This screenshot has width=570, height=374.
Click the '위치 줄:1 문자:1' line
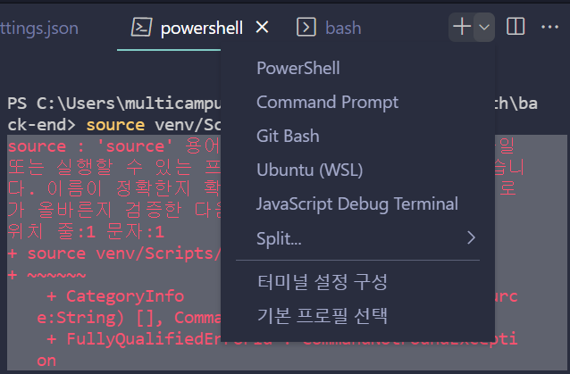(x=86, y=232)
